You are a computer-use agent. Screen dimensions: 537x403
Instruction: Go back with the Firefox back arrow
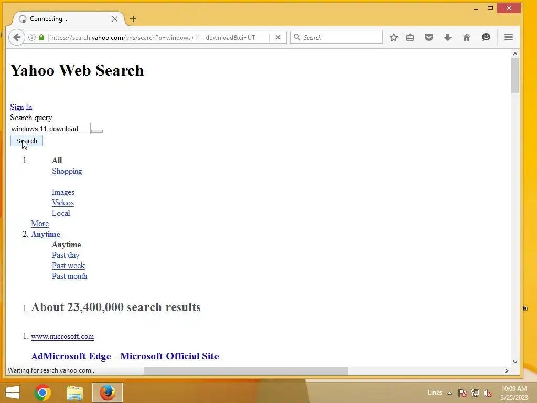pos(17,37)
